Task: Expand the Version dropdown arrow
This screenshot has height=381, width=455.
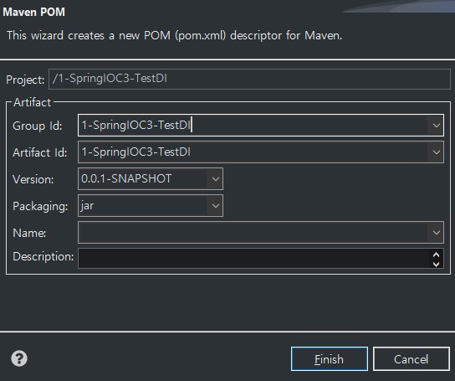Action: 215,178
